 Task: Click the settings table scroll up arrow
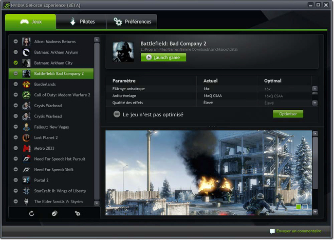pyautogui.click(x=315, y=89)
